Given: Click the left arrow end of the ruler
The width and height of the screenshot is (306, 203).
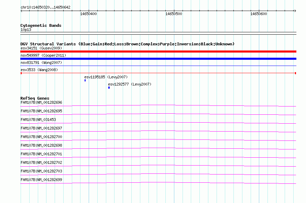Looking at the screenshot, I should coord(21,11).
